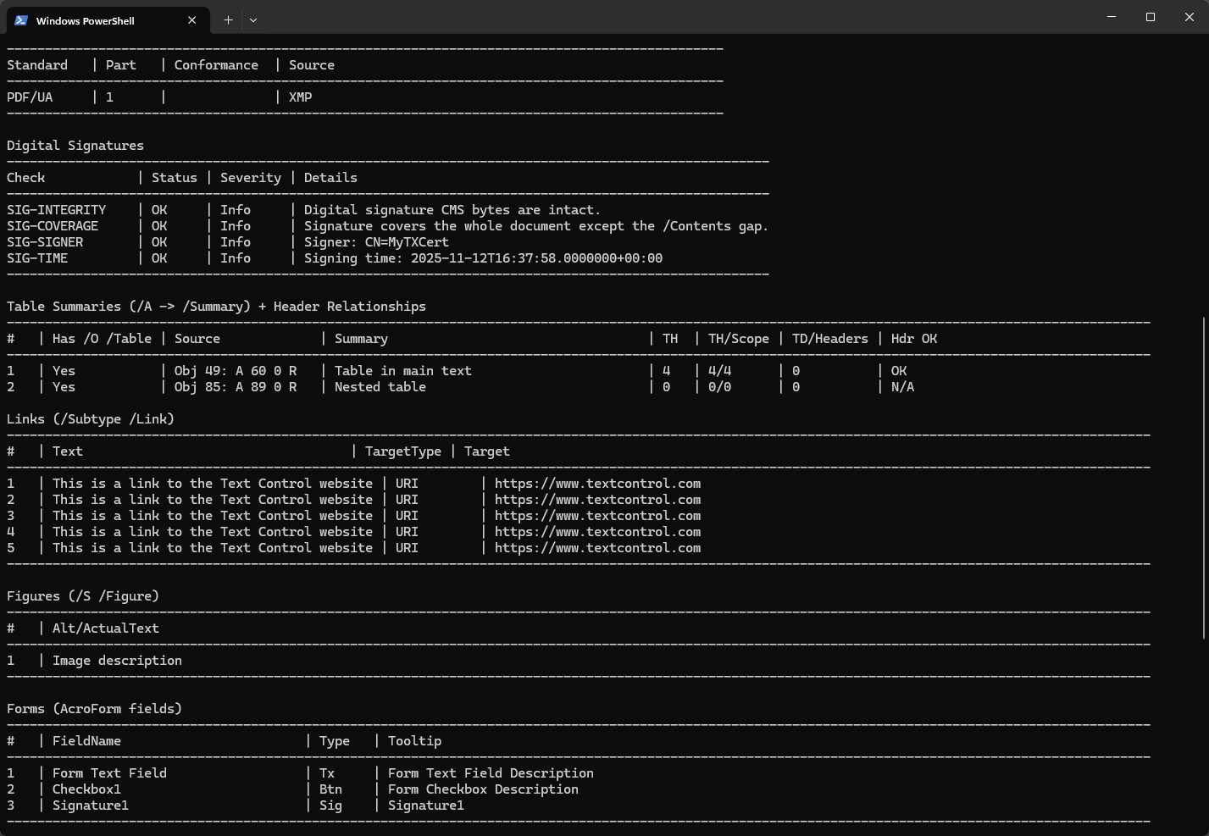The image size is (1209, 836).
Task: Click the 'Form Text Field' field name
Action: coord(109,773)
